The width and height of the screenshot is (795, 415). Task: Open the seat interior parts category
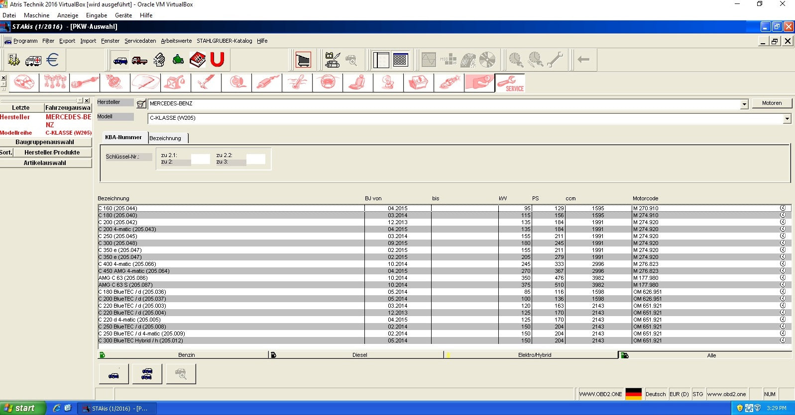tap(357, 83)
